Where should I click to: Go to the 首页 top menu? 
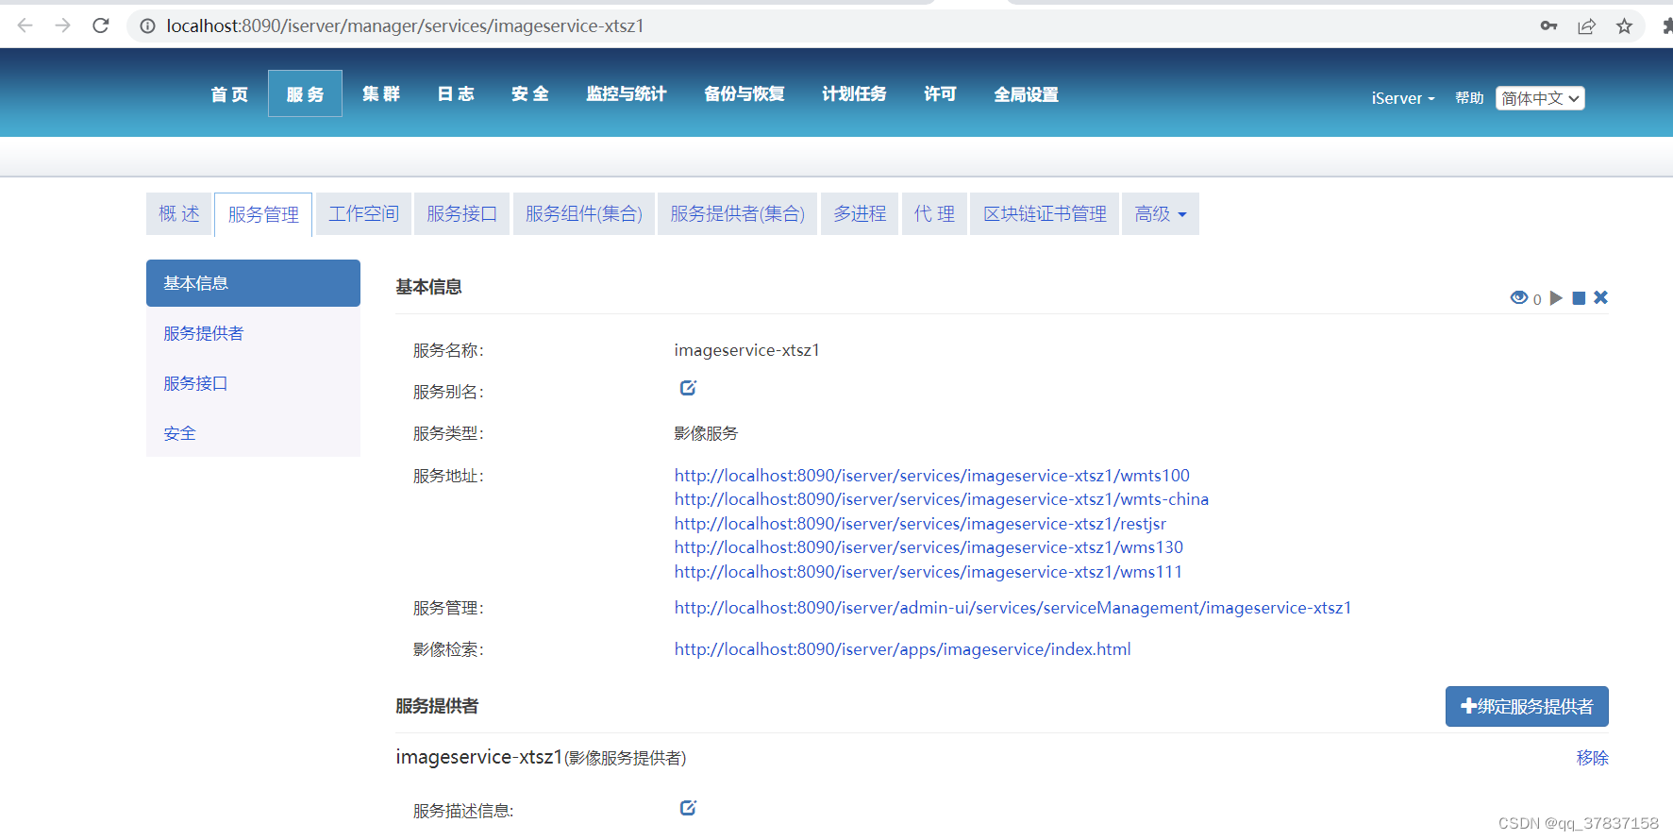tap(229, 93)
